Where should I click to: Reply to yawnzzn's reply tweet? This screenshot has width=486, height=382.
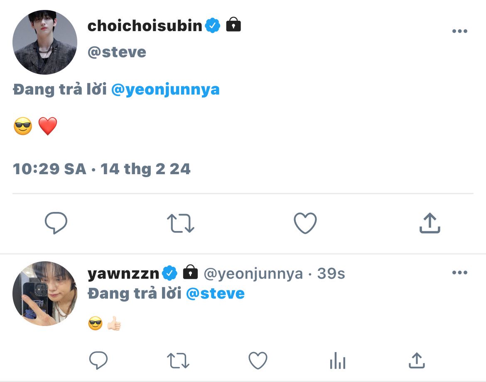98,360
